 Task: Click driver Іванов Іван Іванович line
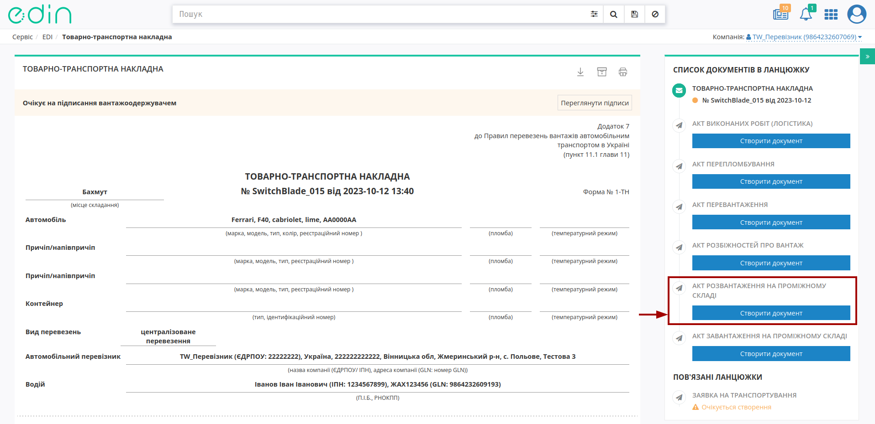[378, 384]
